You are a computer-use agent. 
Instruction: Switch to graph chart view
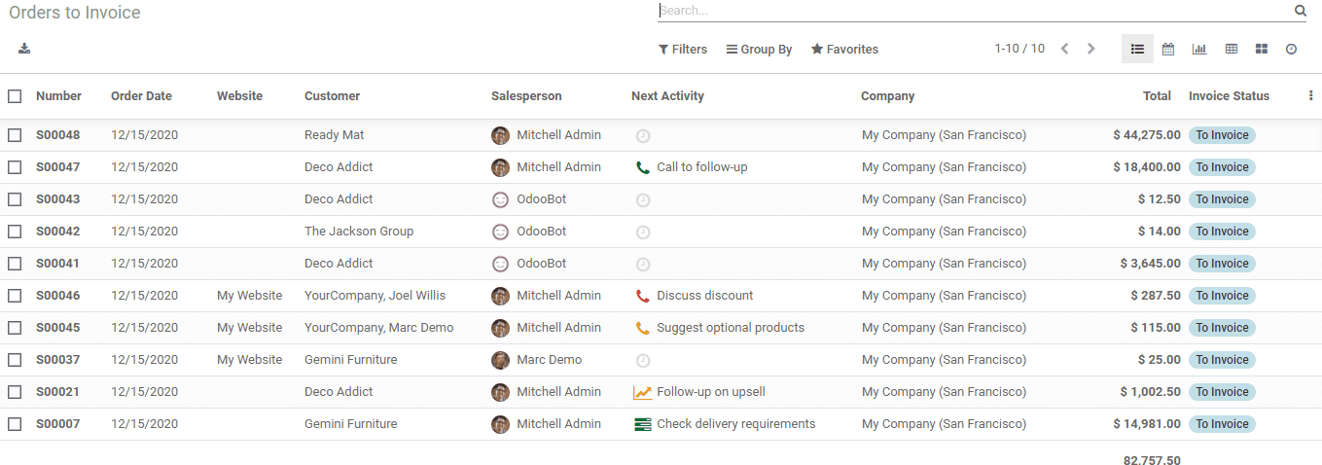1199,49
